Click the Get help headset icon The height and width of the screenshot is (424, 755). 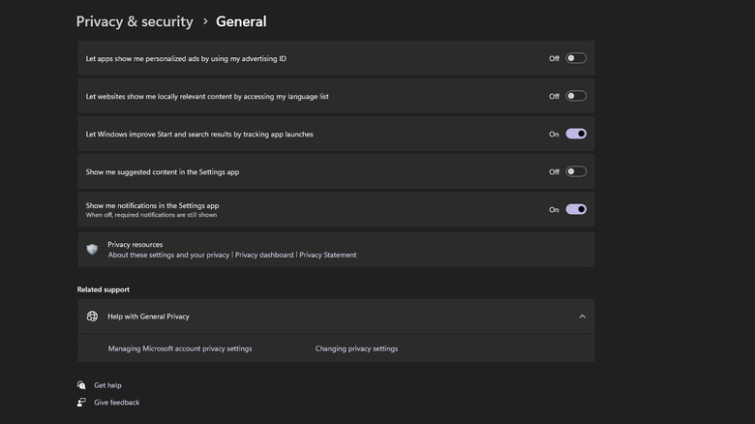tap(81, 385)
